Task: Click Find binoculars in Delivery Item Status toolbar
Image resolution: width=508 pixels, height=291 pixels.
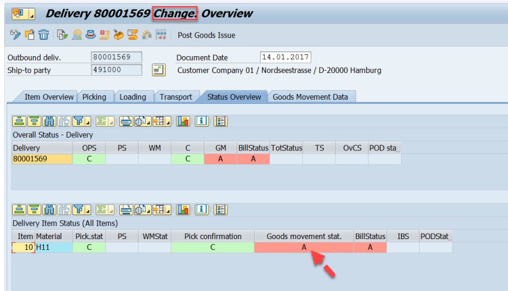Action: [49, 210]
